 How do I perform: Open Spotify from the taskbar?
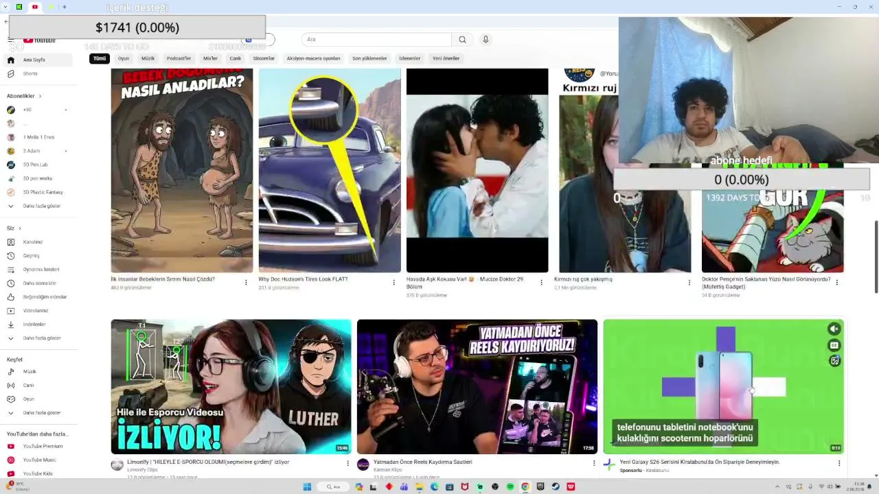pos(510,487)
